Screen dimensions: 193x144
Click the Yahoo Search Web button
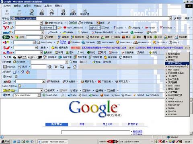pos(47,28)
